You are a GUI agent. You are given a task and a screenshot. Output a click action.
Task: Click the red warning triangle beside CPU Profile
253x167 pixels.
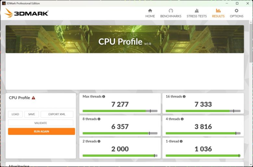pyautogui.click(x=33, y=98)
